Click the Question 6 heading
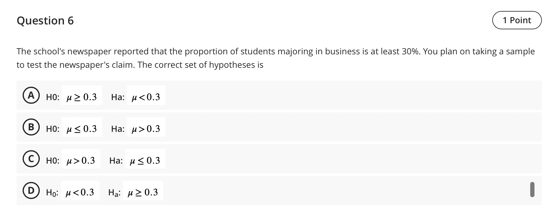Viewport: 551px width, 210px height. tap(45, 20)
